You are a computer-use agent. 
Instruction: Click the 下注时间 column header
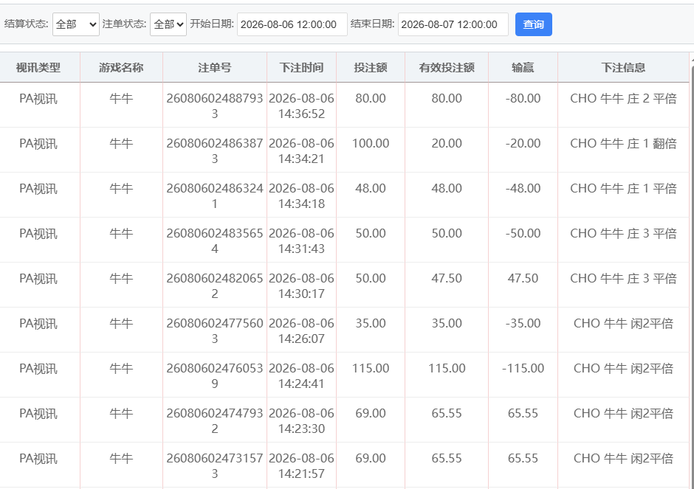click(301, 68)
